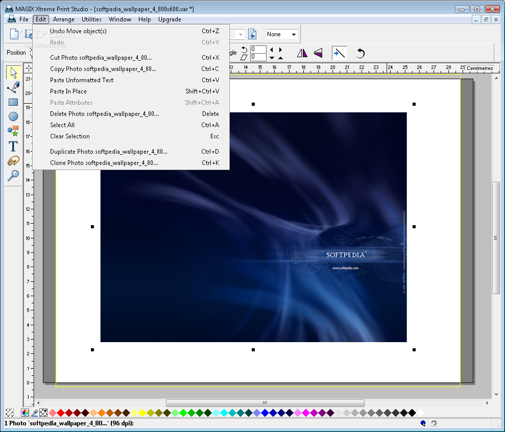The height and width of the screenshot is (432, 505).
Task: Click the ruler origin crosshair icon
Action: coord(29,68)
